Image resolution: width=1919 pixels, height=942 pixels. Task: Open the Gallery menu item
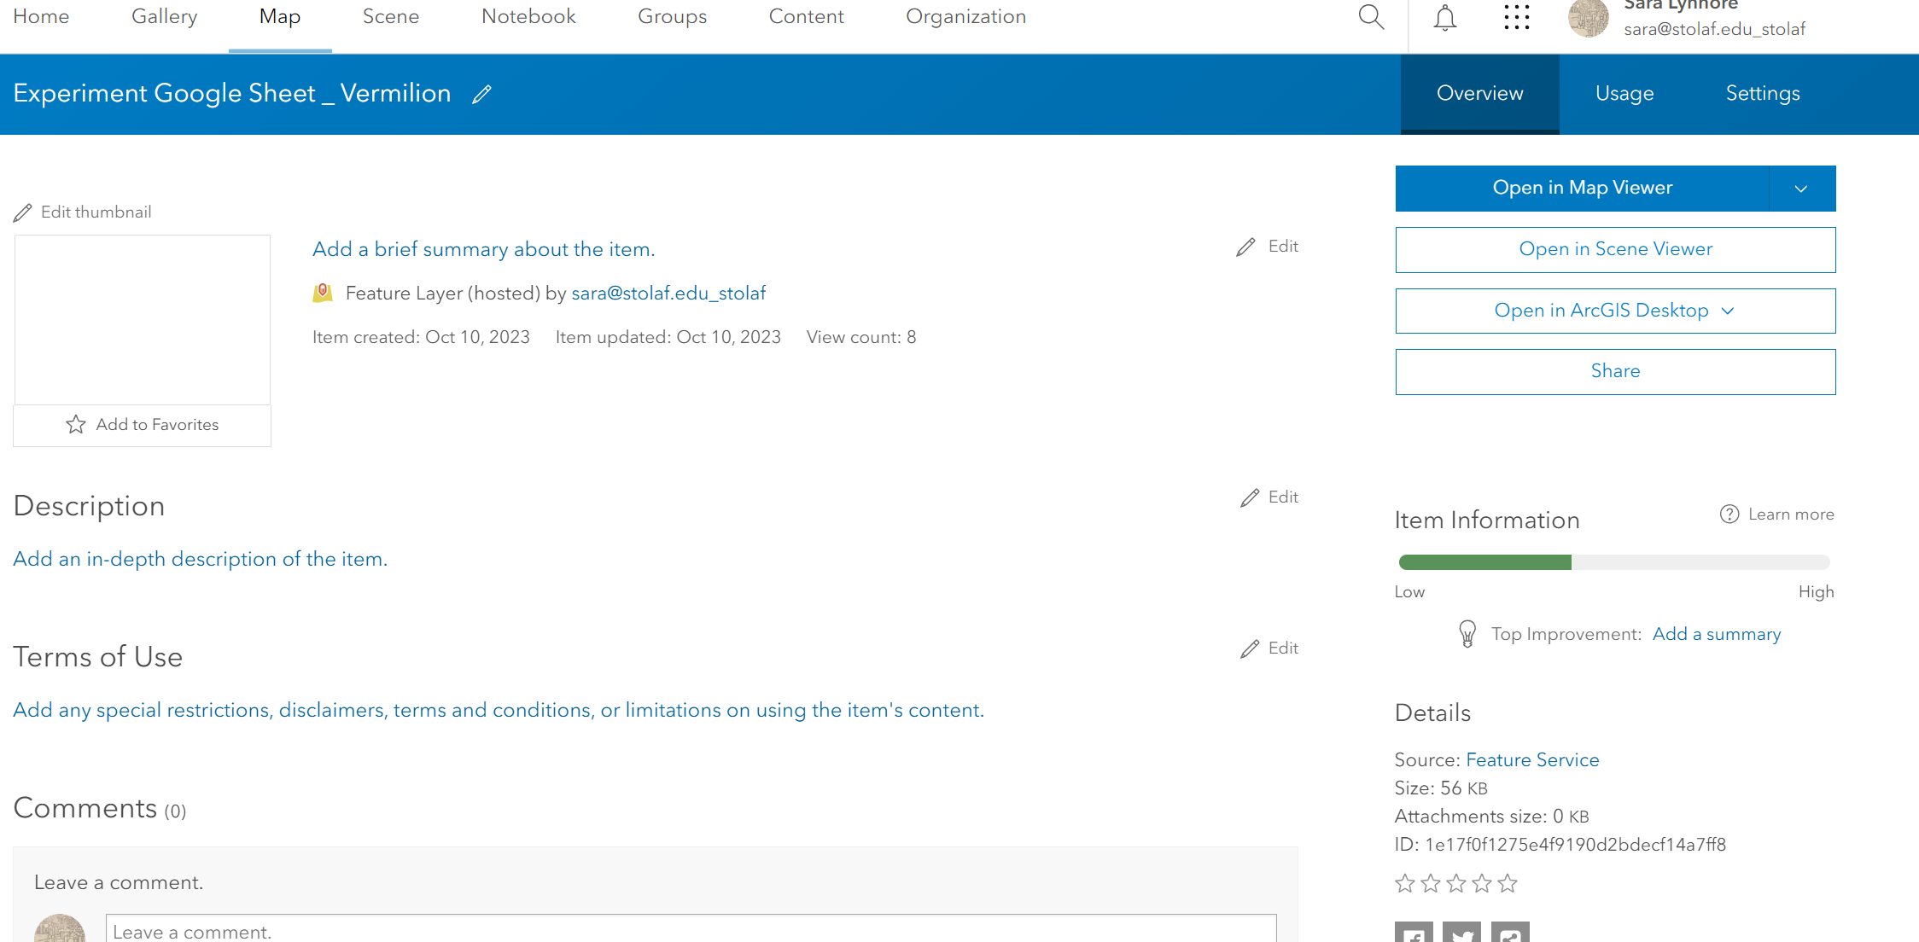(x=164, y=17)
